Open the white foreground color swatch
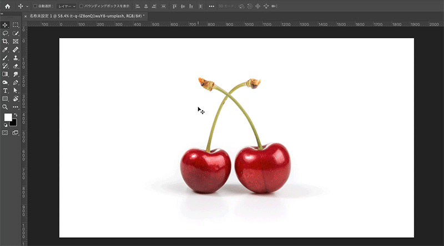This screenshot has height=246, width=444. tap(7, 117)
